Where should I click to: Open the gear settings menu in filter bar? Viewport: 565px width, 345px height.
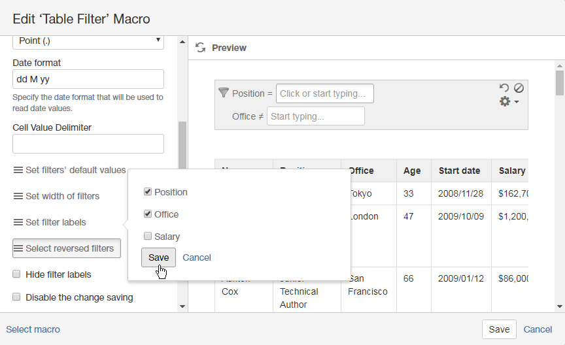pos(508,102)
